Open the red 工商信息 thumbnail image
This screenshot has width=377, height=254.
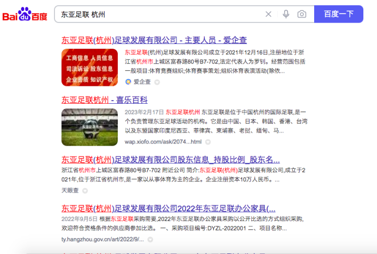point(90,67)
